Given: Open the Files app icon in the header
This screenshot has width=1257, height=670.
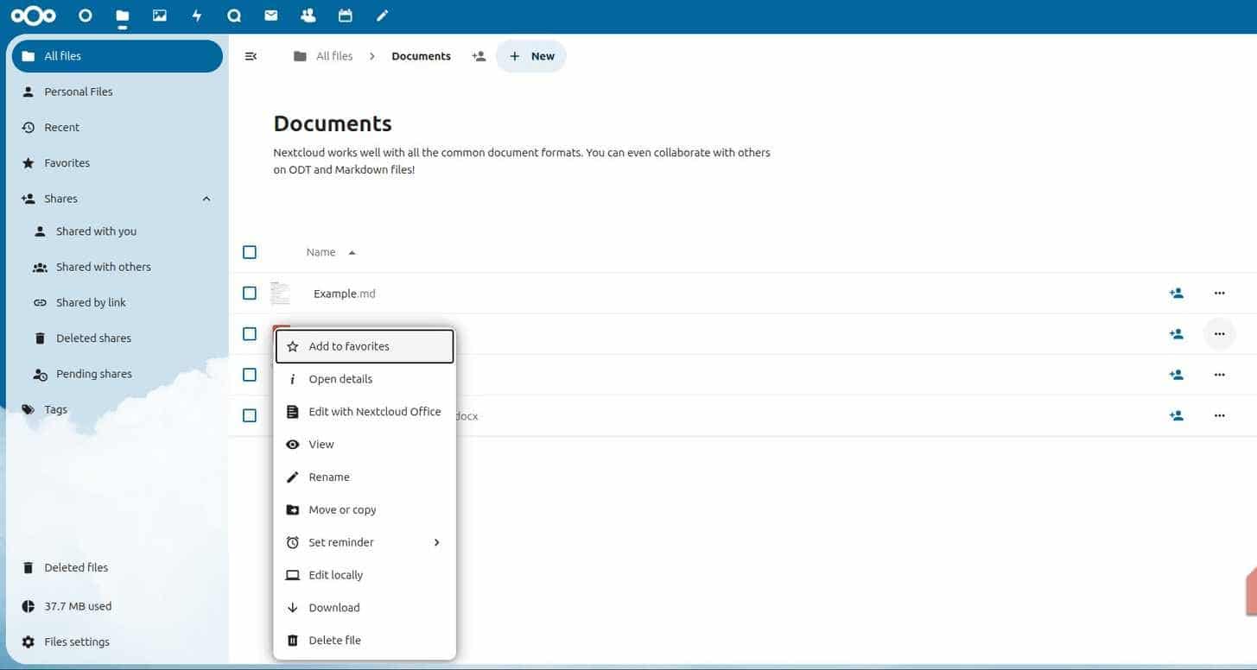Looking at the screenshot, I should (122, 16).
